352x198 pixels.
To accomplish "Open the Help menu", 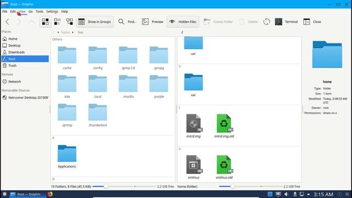I will pyautogui.click(x=65, y=12).
